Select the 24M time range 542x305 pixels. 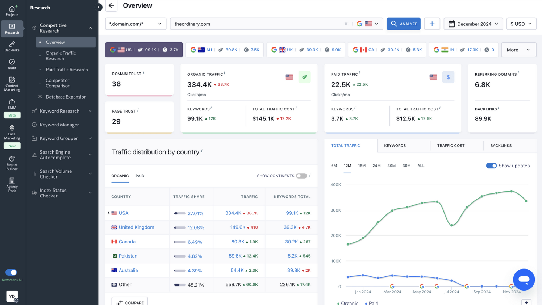(x=377, y=166)
